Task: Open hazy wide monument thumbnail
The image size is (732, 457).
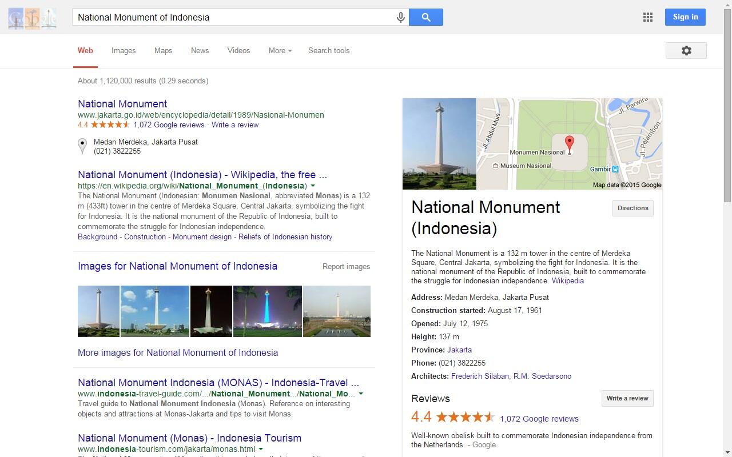Action: 337,311
